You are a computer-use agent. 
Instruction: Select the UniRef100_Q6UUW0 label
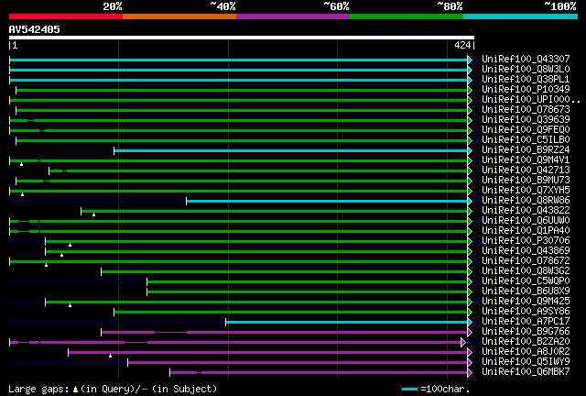(x=526, y=220)
